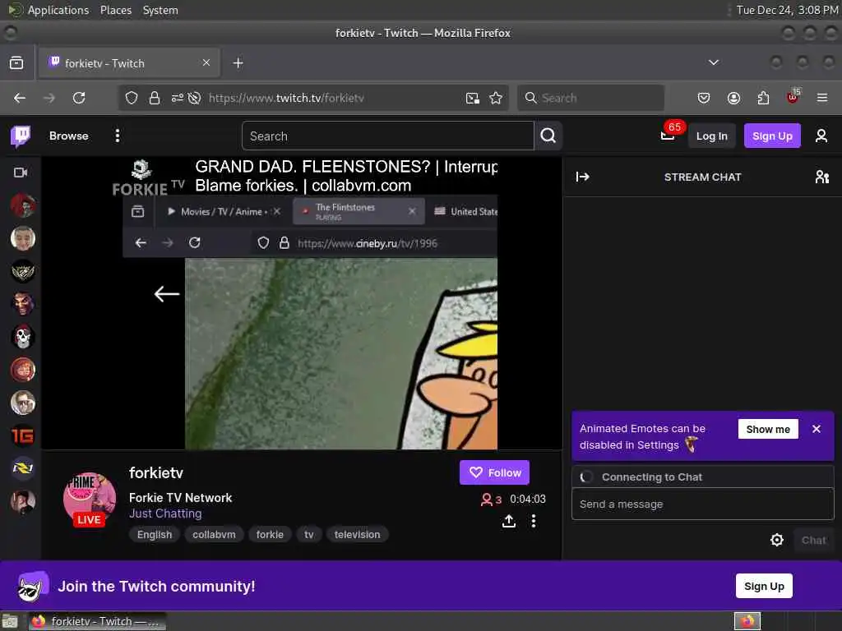Viewport: 842px width, 631px height.
Task: Open the Twitch notifications inbox with 65 badge
Action: click(x=668, y=135)
